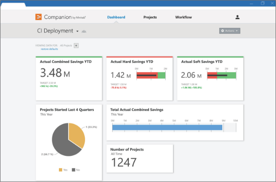Open the Number of Projects 1247 card

[140, 159]
